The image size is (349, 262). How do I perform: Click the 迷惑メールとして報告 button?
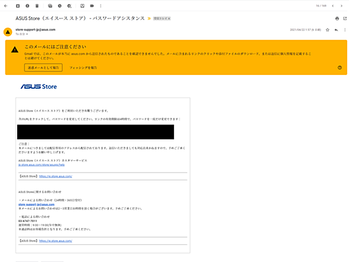[x=43, y=68]
